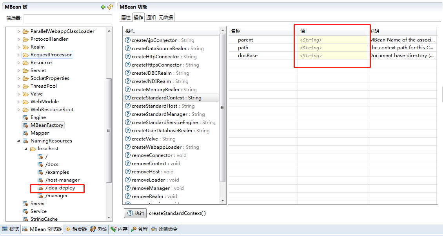Click the Engine MBean icon in the tree
Image resolution: width=443 pixels, height=236 pixels.
(26, 117)
